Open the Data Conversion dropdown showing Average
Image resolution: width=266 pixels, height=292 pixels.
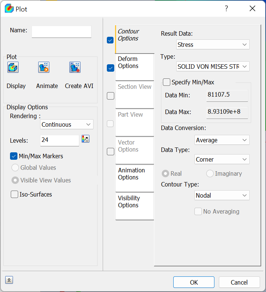pyautogui.click(x=222, y=140)
